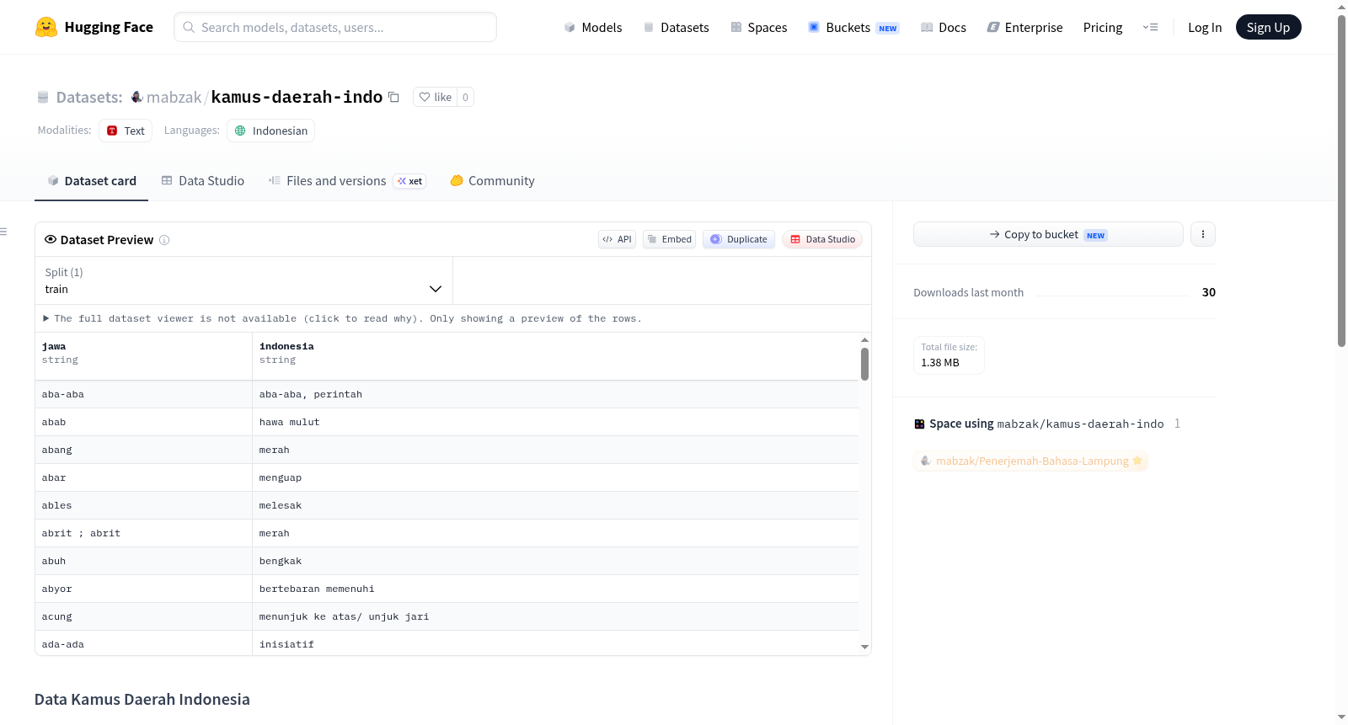
Task: Open the Buckets nav item
Action: pos(853,27)
